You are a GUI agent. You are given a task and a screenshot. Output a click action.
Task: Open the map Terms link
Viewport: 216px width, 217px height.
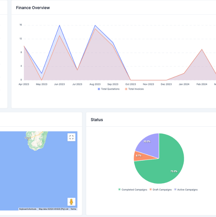pyautogui.click(x=73, y=209)
